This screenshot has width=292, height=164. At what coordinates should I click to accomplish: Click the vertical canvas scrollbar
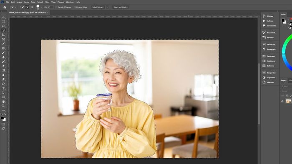click(259, 94)
